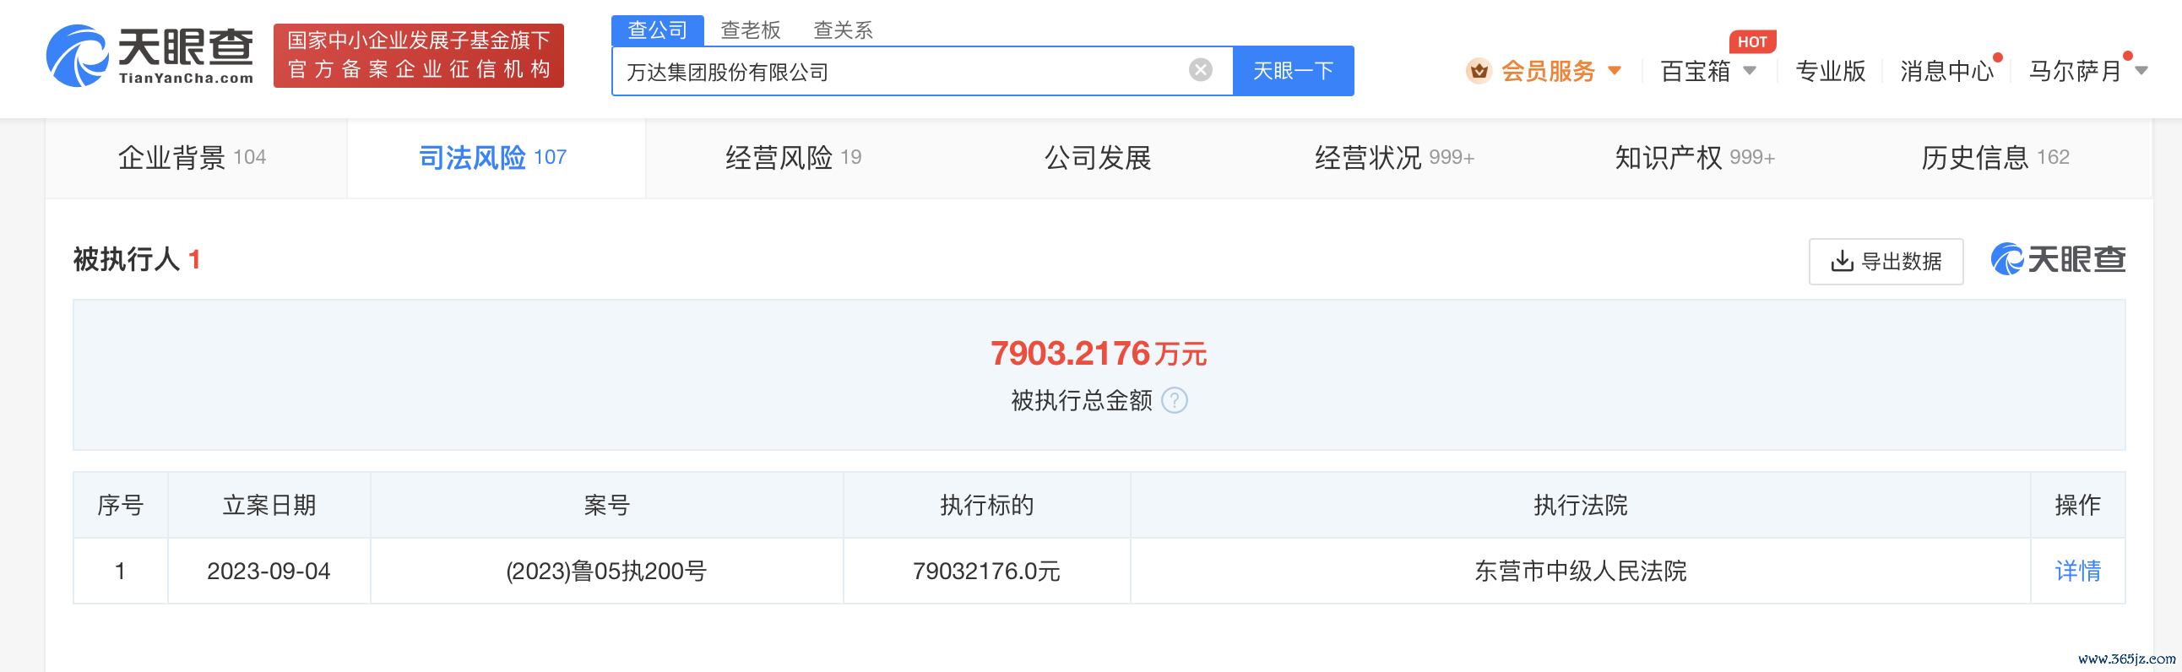The image size is (2182, 672).
Task: Open the 历史信息 tab
Action: coord(1995,157)
